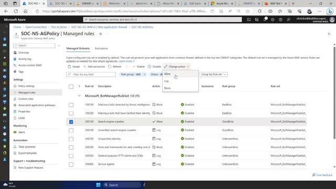Collapse the resource menu with the chevron
336x189 pixels.
[59, 46]
